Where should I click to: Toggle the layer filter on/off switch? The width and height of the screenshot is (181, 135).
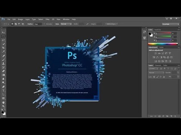179,69
